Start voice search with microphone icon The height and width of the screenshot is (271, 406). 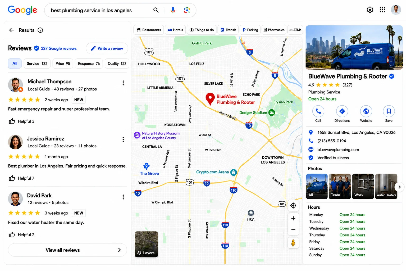173,10
